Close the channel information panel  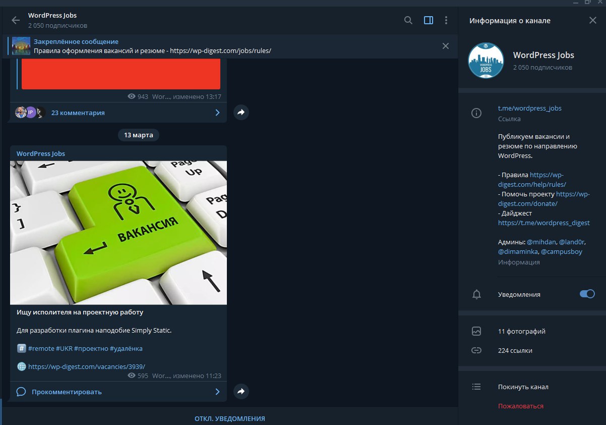click(593, 20)
